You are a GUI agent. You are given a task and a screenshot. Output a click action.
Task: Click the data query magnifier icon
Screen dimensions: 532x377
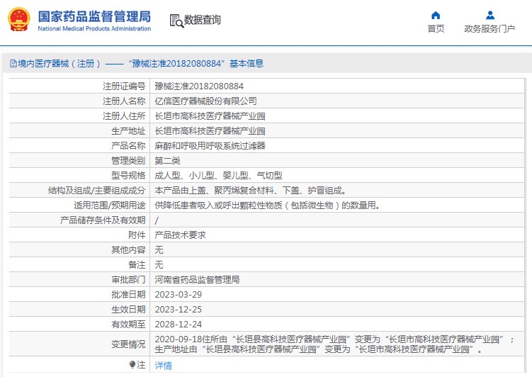coord(176,21)
